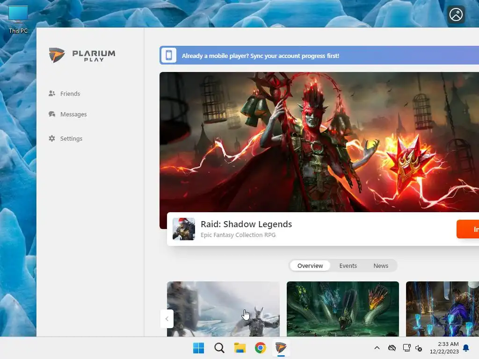Open the snowy warrior screenshot thumbnail
The height and width of the screenshot is (359, 479).
223,309
